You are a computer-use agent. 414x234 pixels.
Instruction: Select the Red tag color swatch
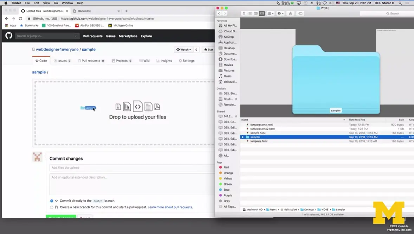(x=220, y=167)
